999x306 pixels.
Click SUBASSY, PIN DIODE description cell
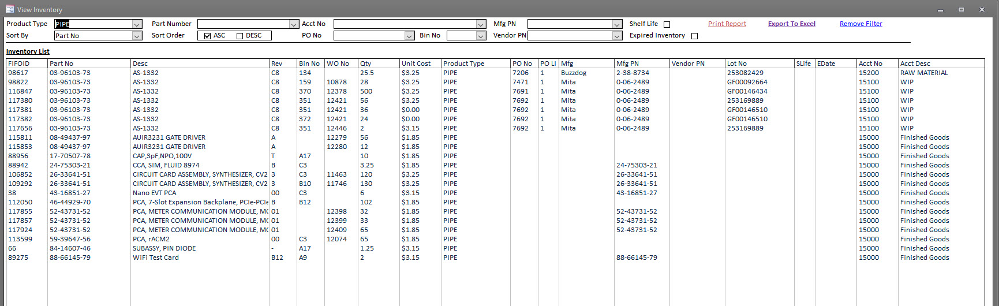164,248
